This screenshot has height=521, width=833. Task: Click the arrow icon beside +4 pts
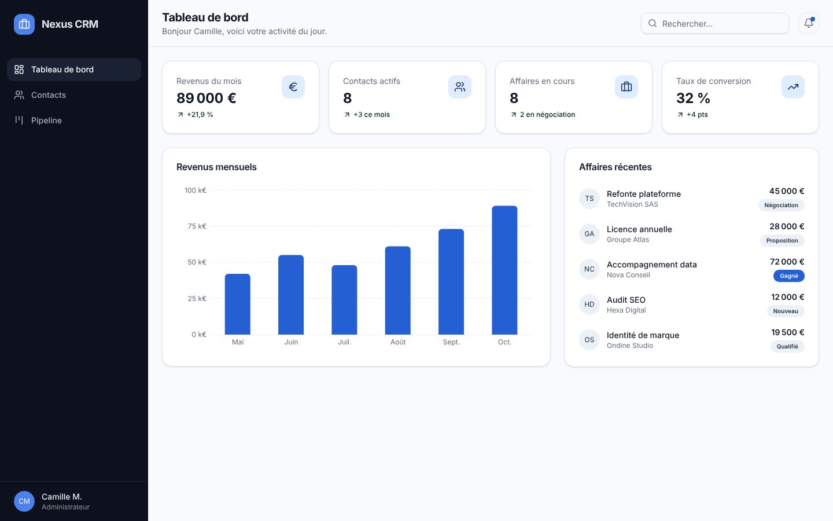[x=680, y=115]
